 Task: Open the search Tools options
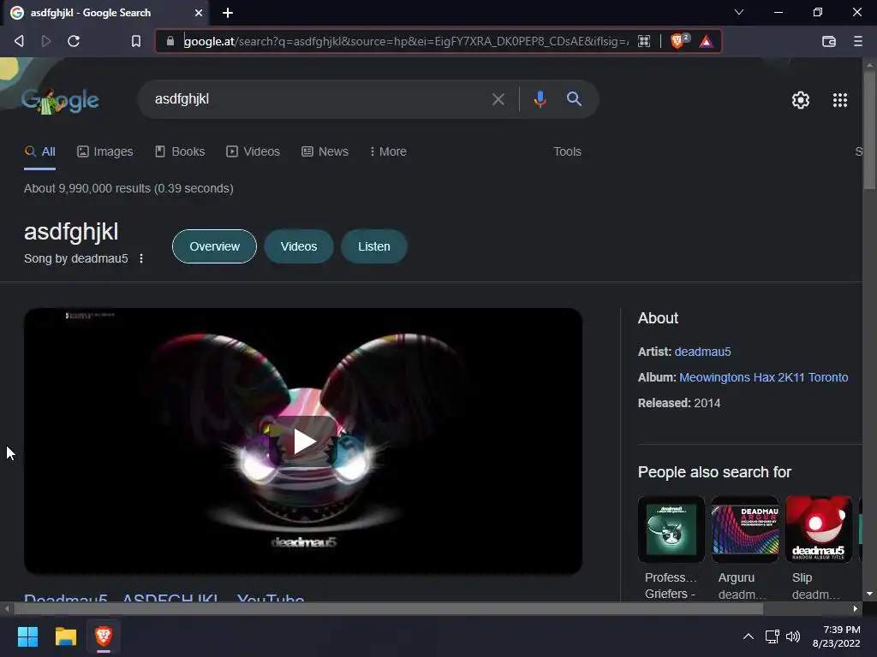click(x=567, y=151)
